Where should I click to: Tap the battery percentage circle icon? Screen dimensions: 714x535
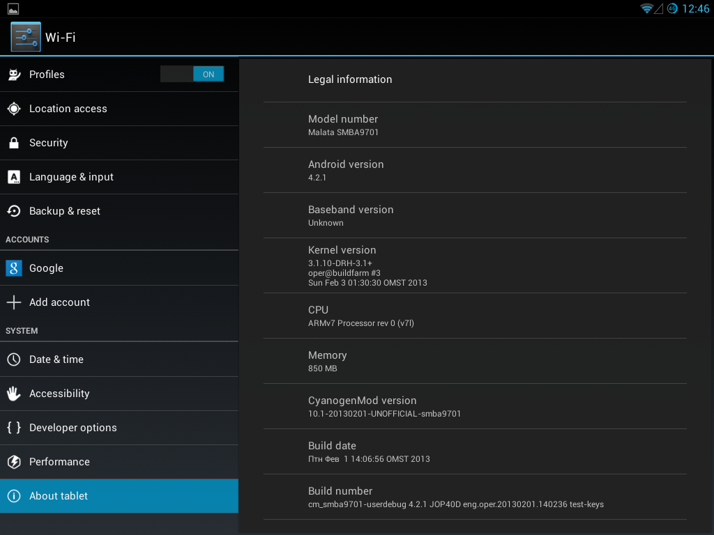click(672, 8)
